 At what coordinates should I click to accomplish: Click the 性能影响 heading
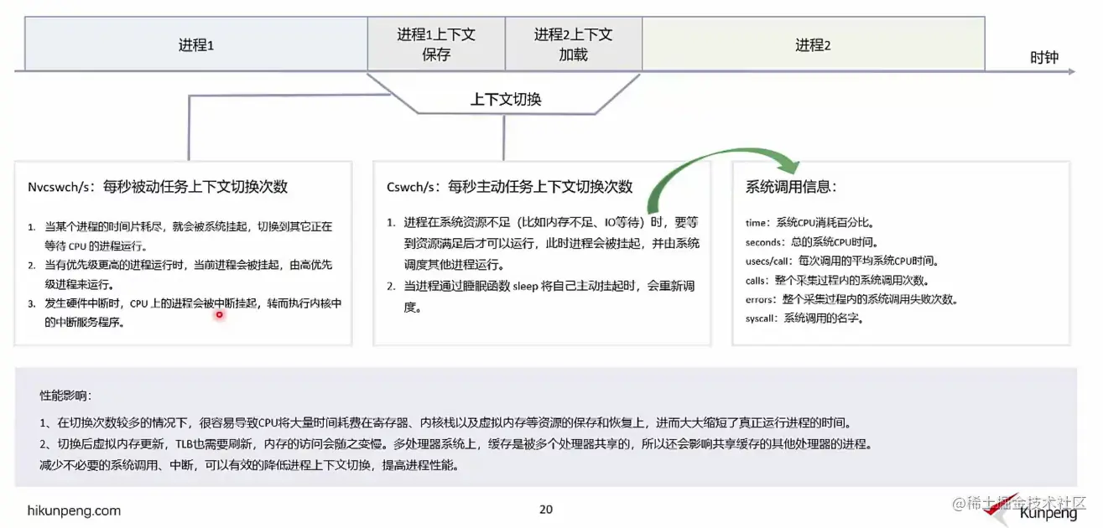click(67, 394)
